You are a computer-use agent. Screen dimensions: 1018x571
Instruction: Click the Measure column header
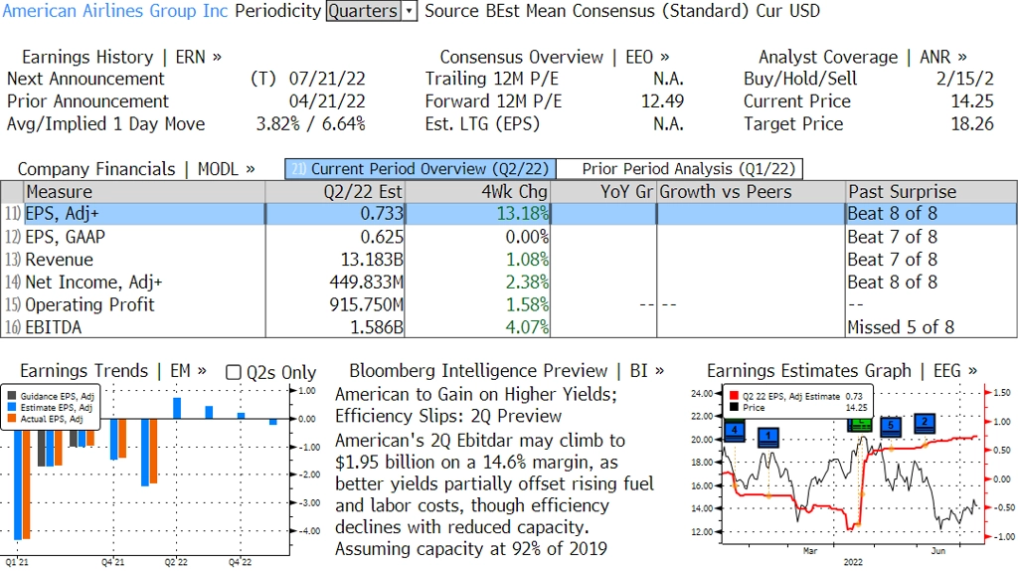(144, 192)
